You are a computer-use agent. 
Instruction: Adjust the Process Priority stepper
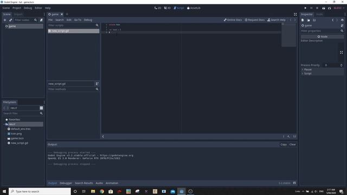341,65
